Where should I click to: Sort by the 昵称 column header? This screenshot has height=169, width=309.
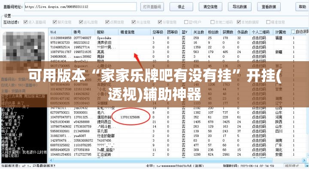pos(107,32)
